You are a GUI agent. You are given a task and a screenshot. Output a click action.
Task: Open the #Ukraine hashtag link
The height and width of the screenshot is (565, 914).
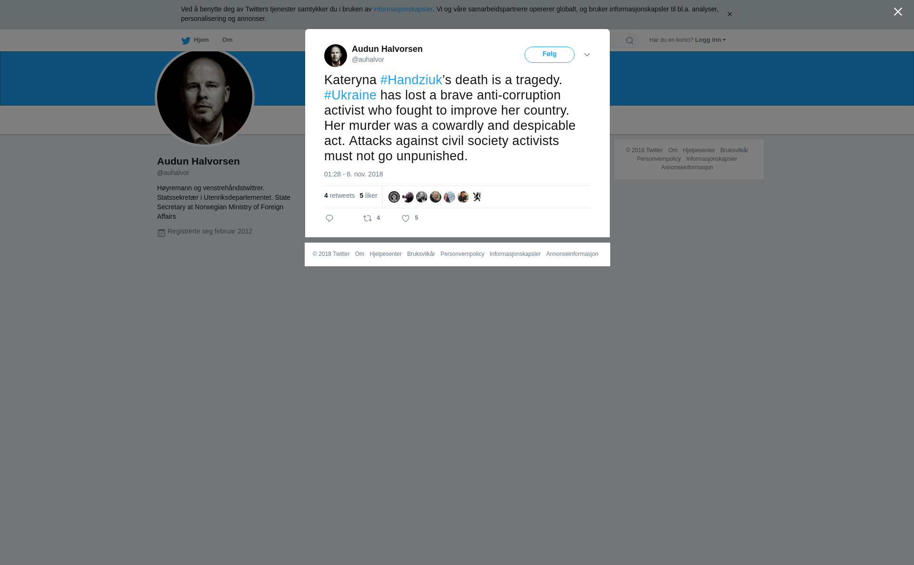350,95
